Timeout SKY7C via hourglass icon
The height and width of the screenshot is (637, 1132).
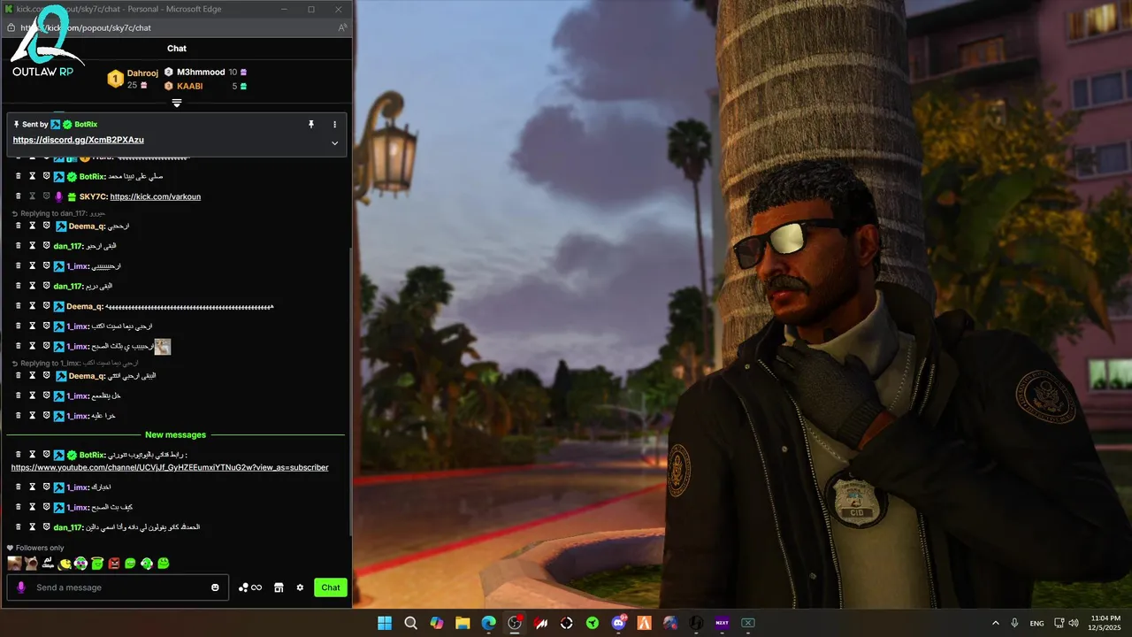click(32, 196)
